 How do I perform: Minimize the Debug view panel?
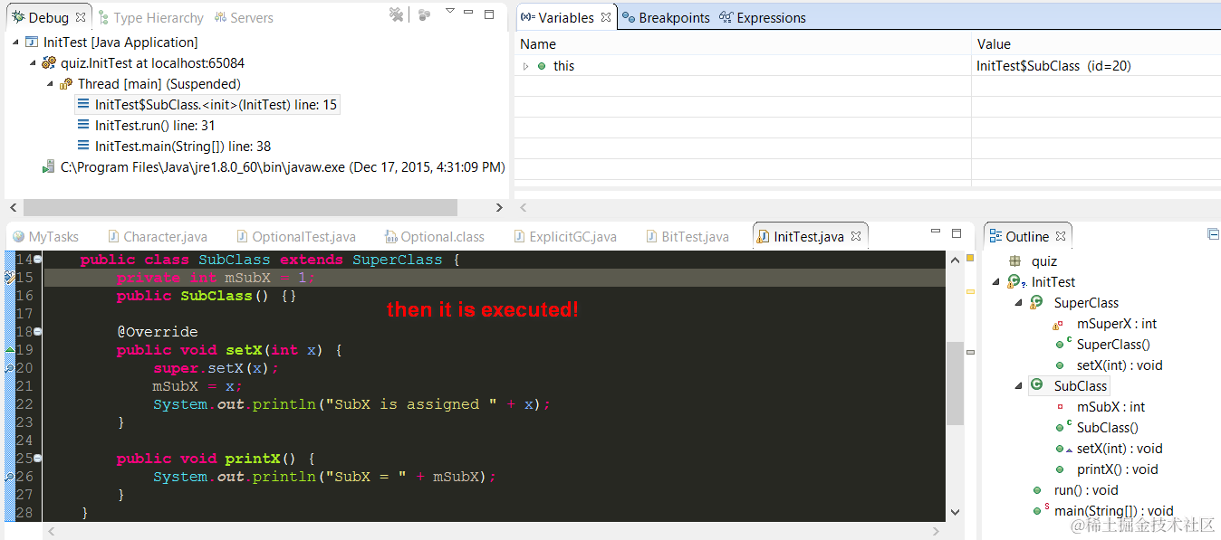coord(469,14)
